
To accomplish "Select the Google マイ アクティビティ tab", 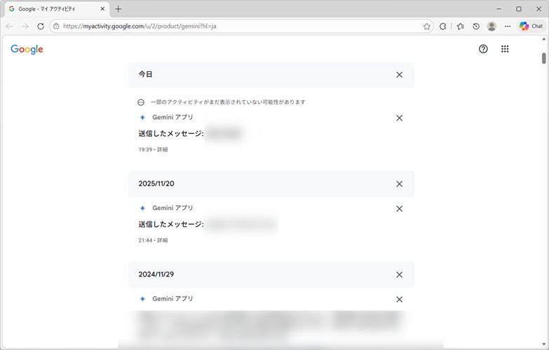I will click(x=57, y=9).
